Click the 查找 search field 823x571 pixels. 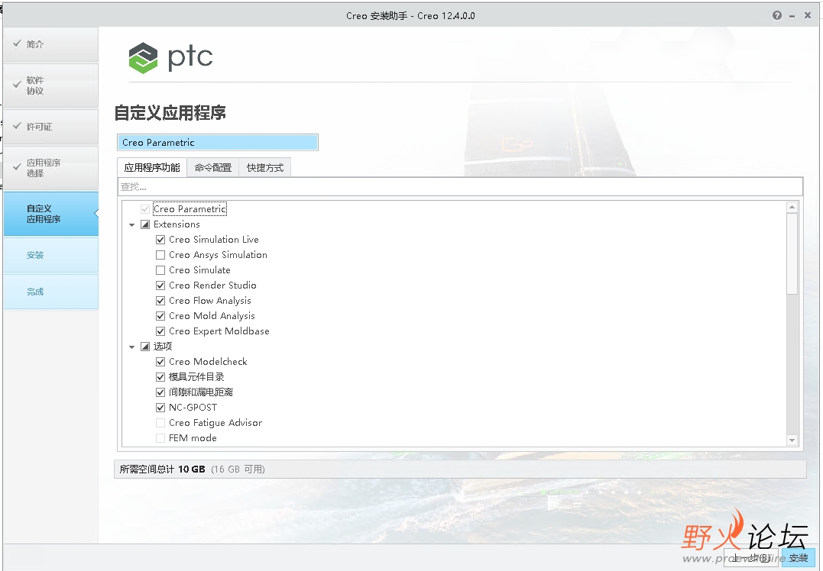(x=460, y=187)
